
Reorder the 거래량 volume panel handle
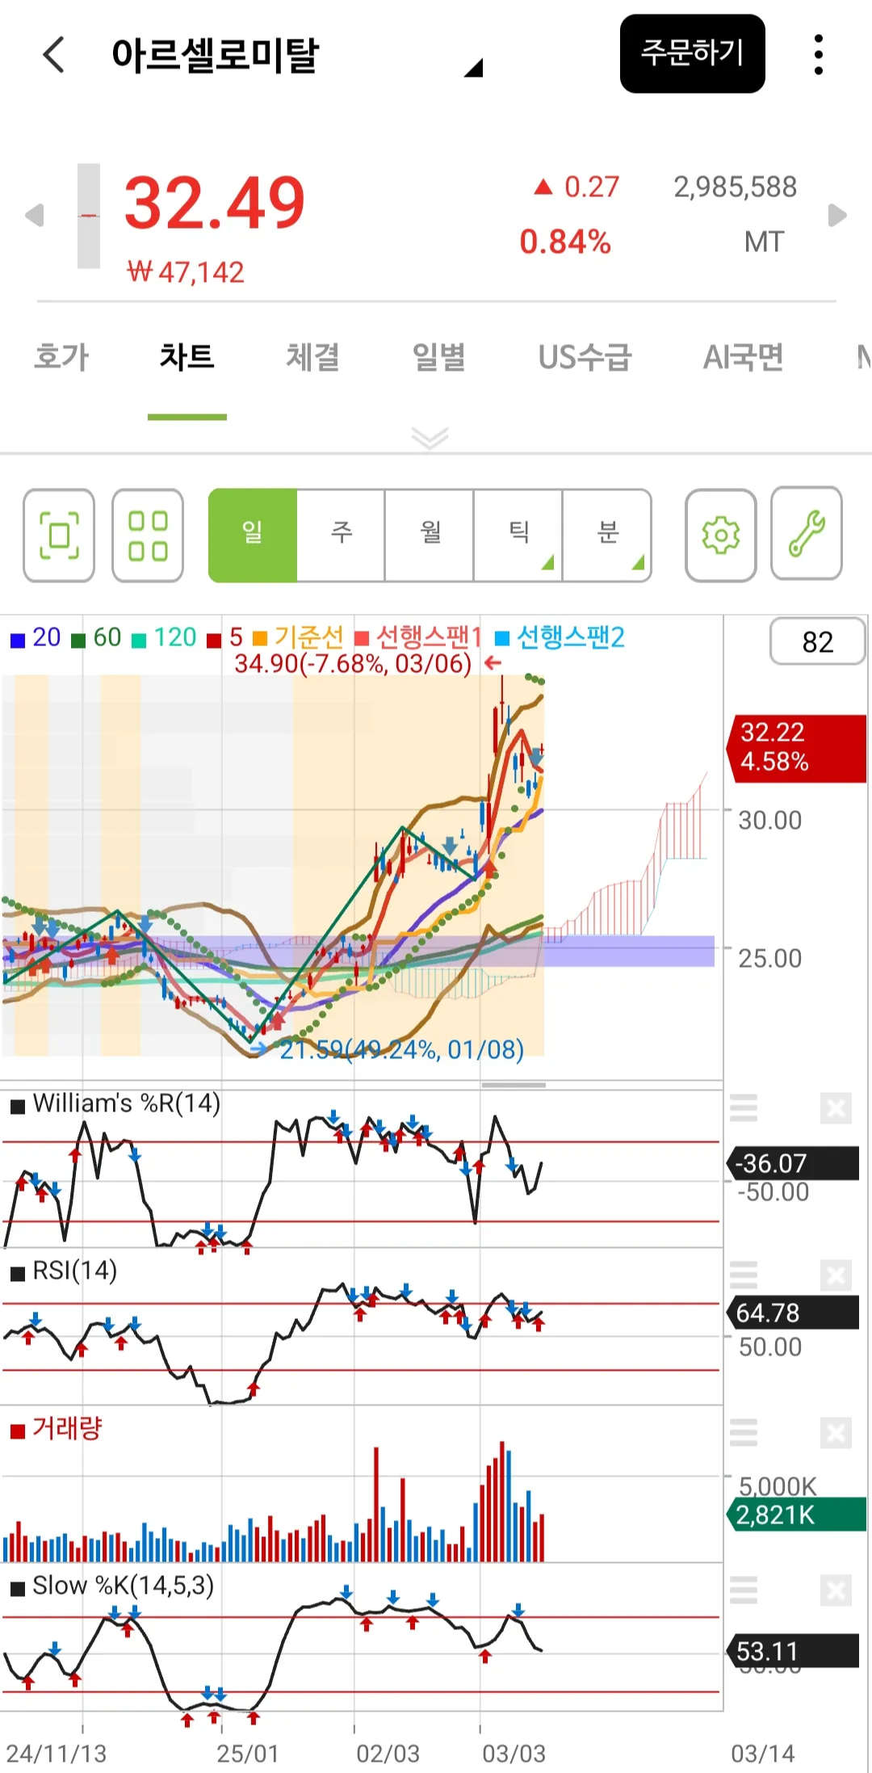(x=744, y=1433)
